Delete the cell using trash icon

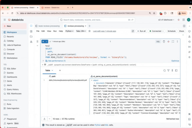pos(164,42)
